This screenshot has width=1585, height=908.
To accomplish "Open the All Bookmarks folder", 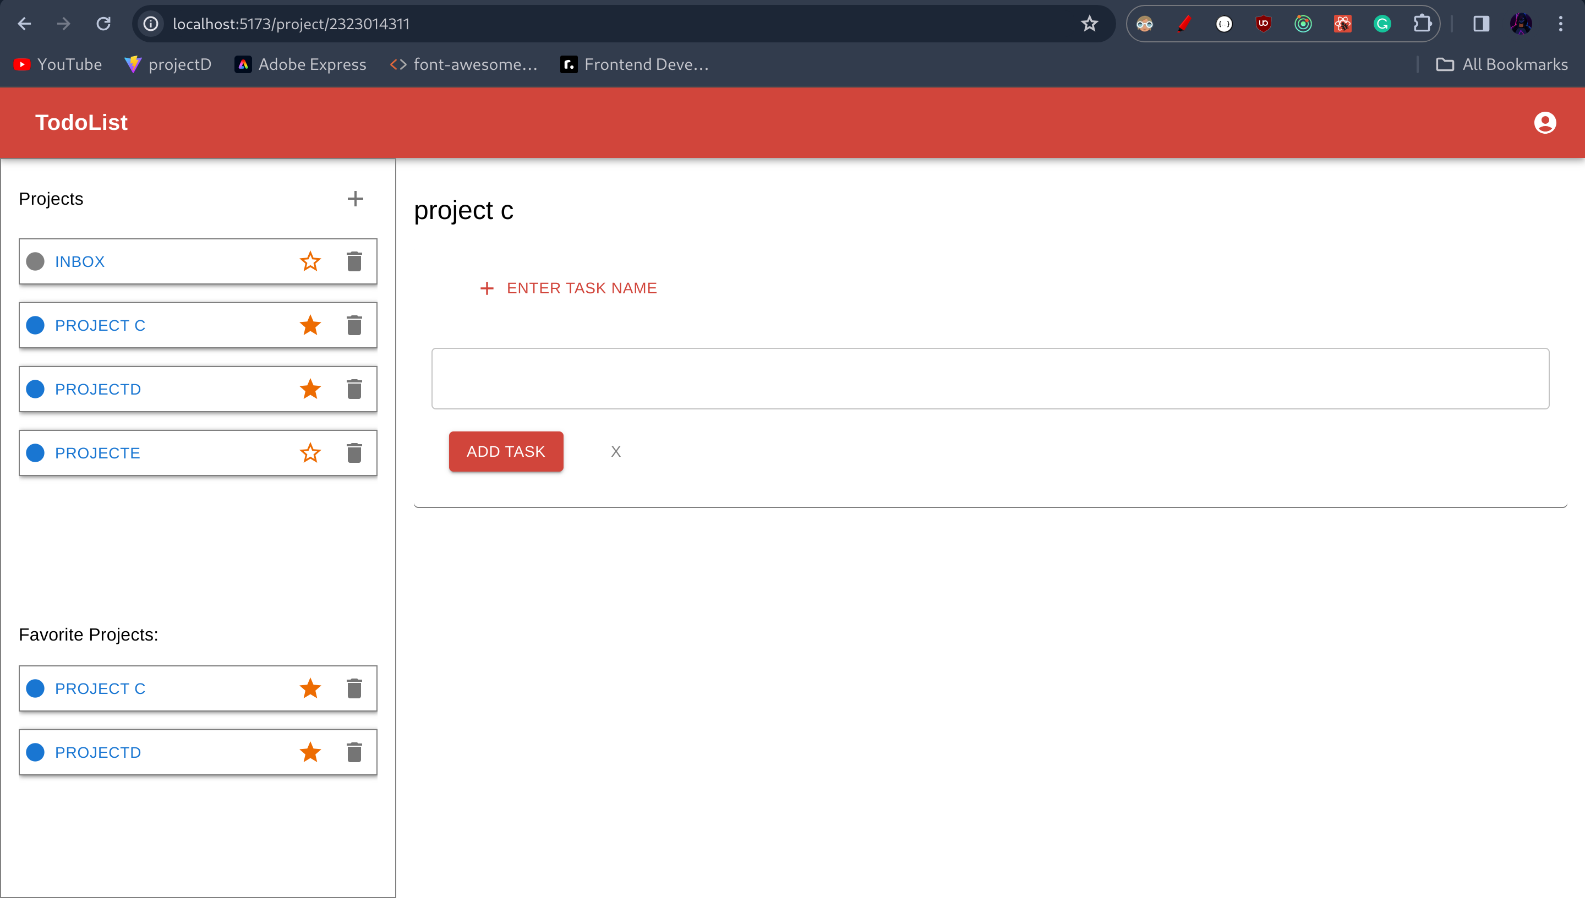I will [x=1501, y=64].
